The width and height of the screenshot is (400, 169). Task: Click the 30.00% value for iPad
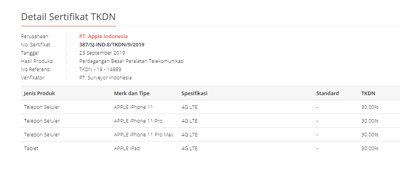(370, 148)
